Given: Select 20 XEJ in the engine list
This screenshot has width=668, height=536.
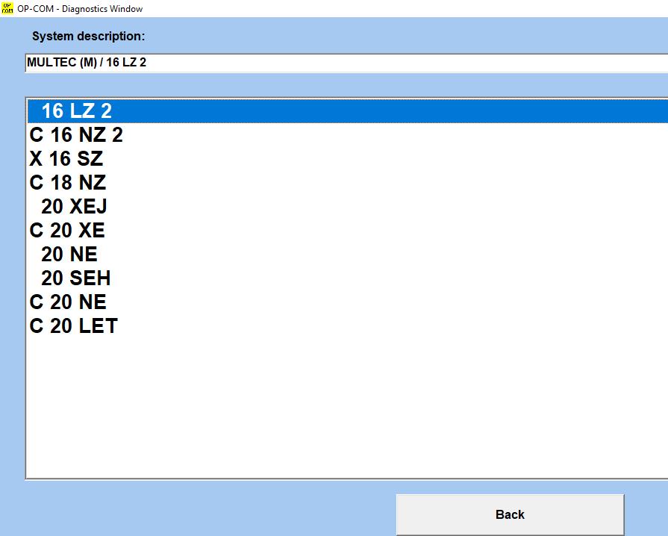Looking at the screenshot, I should [348, 207].
